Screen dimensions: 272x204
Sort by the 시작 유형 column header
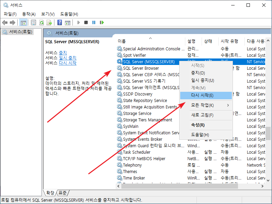click(x=231, y=41)
